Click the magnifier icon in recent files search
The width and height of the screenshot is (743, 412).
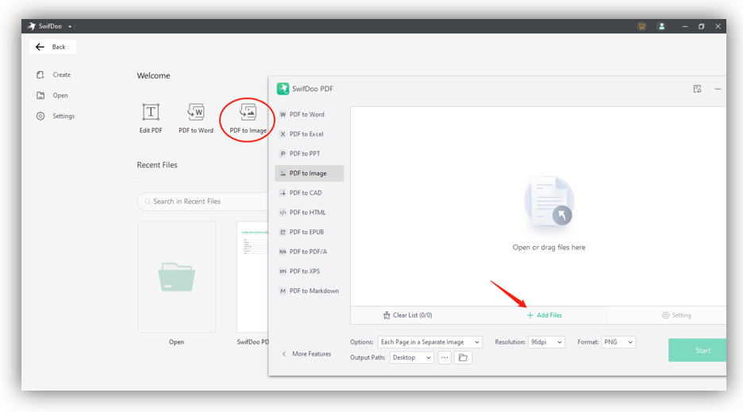pos(148,202)
